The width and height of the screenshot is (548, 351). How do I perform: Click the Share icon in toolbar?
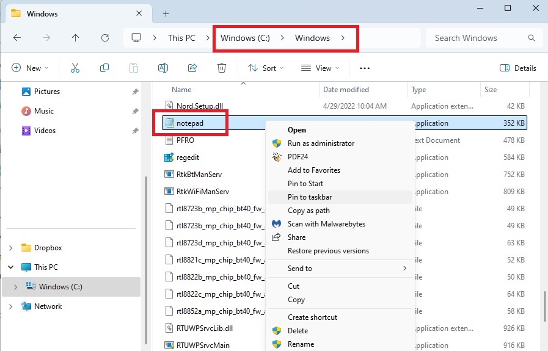click(x=192, y=68)
